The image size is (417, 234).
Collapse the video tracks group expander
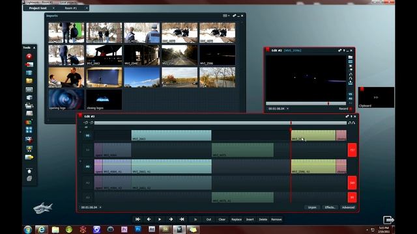point(81,132)
